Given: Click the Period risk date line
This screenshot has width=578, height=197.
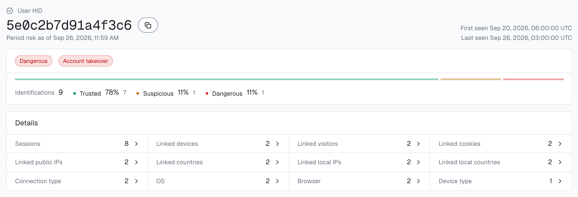Looking at the screenshot, I should click(x=63, y=38).
